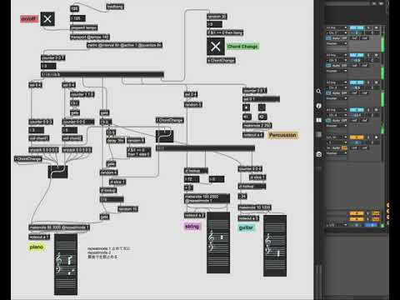Open the search icon in Max sidebar
The height and width of the screenshot is (300, 400).
318,91
